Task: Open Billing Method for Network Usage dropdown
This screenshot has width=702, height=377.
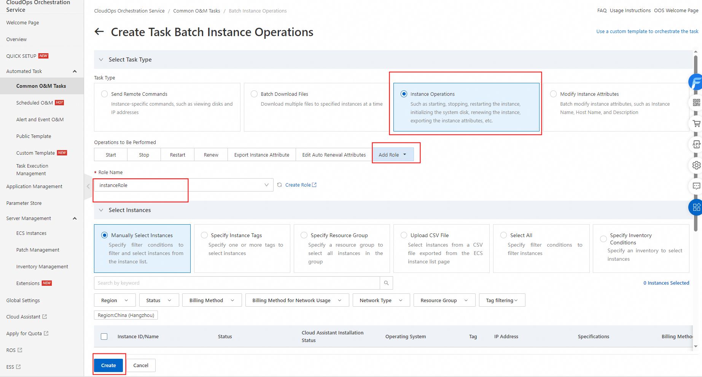Action: point(297,300)
